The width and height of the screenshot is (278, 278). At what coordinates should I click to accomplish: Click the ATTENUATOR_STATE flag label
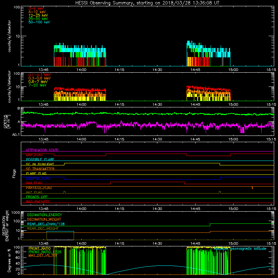click(x=42, y=150)
